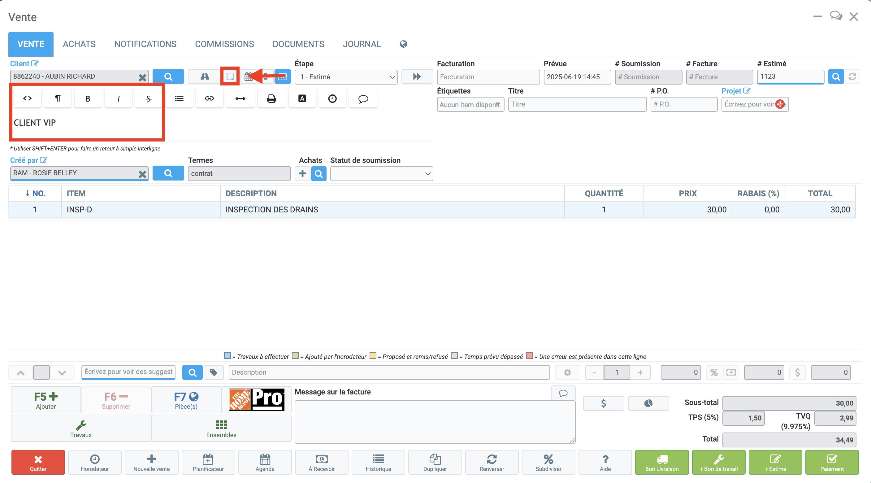Toggle the percent discount button
This screenshot has width=871, height=483.
[x=714, y=372]
